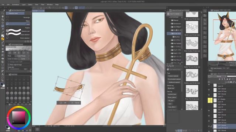Select the Zoom magnifier tool
Screen dimensions: 236x132
[x=3, y=13]
